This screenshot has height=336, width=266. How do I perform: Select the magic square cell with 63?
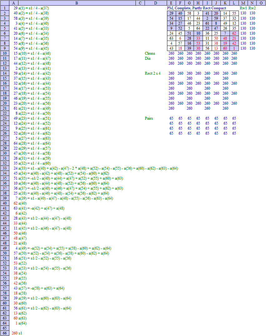(x=171, y=38)
